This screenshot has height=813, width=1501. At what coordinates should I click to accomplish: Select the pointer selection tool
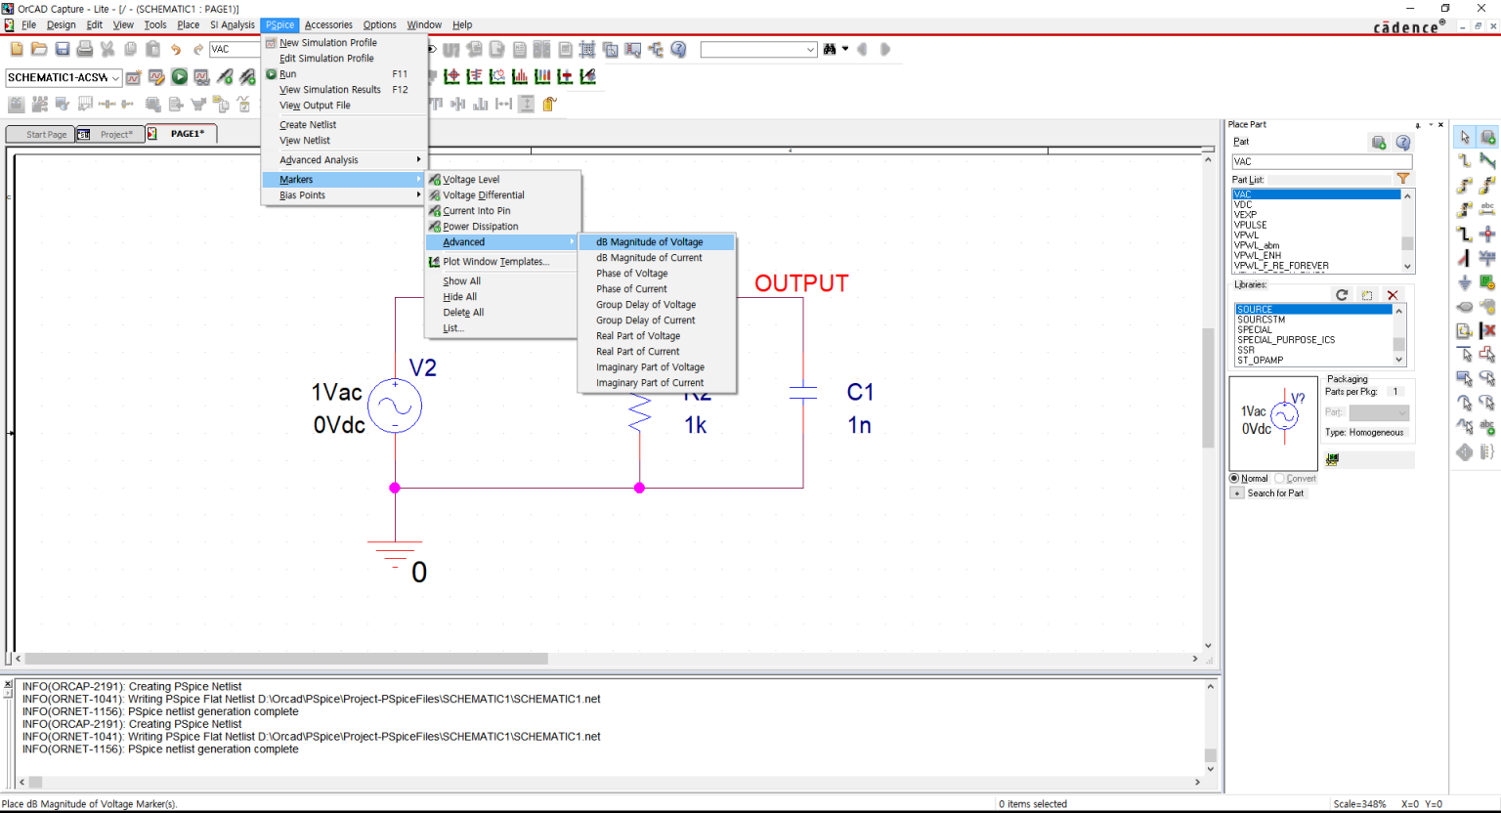[x=1464, y=137]
